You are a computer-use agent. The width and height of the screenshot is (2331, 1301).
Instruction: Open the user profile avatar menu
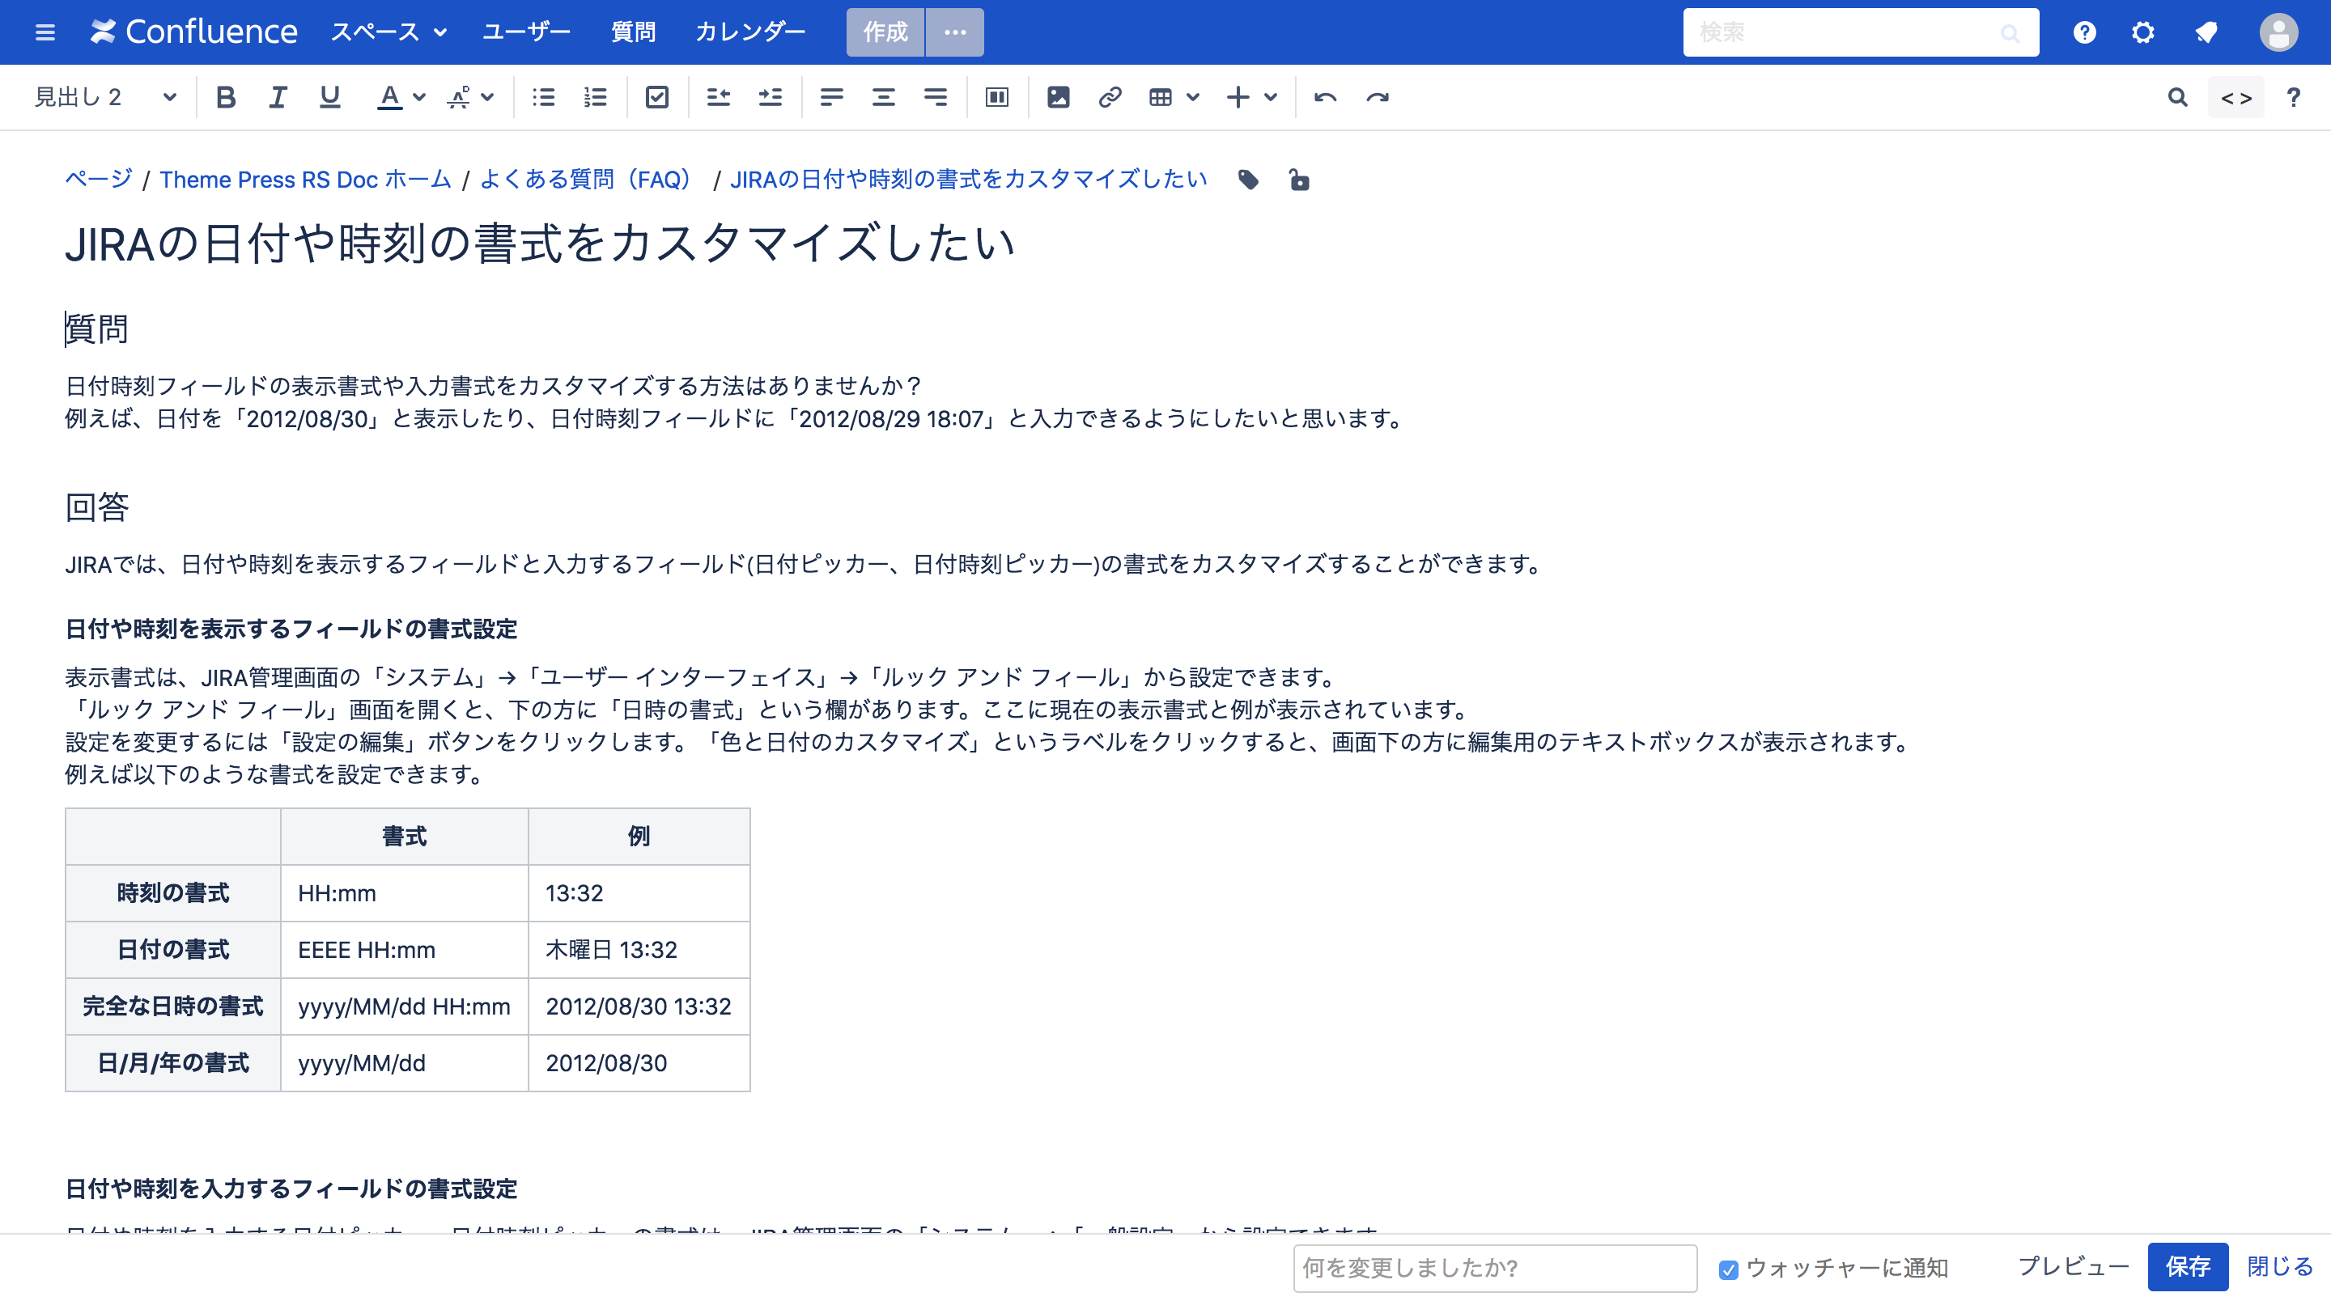[2278, 32]
